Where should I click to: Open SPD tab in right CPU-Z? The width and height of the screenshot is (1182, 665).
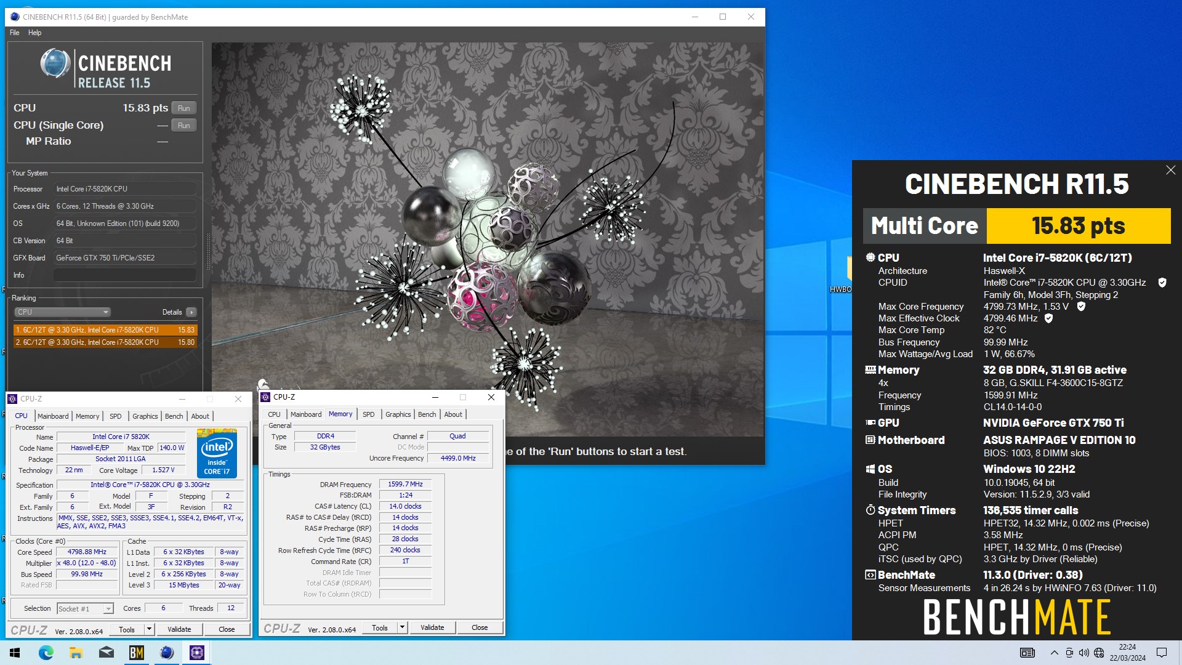369,414
